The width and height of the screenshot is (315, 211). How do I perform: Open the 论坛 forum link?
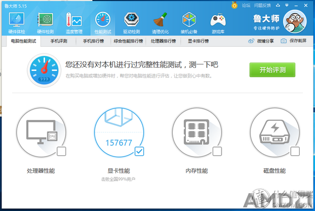(x=246, y=5)
